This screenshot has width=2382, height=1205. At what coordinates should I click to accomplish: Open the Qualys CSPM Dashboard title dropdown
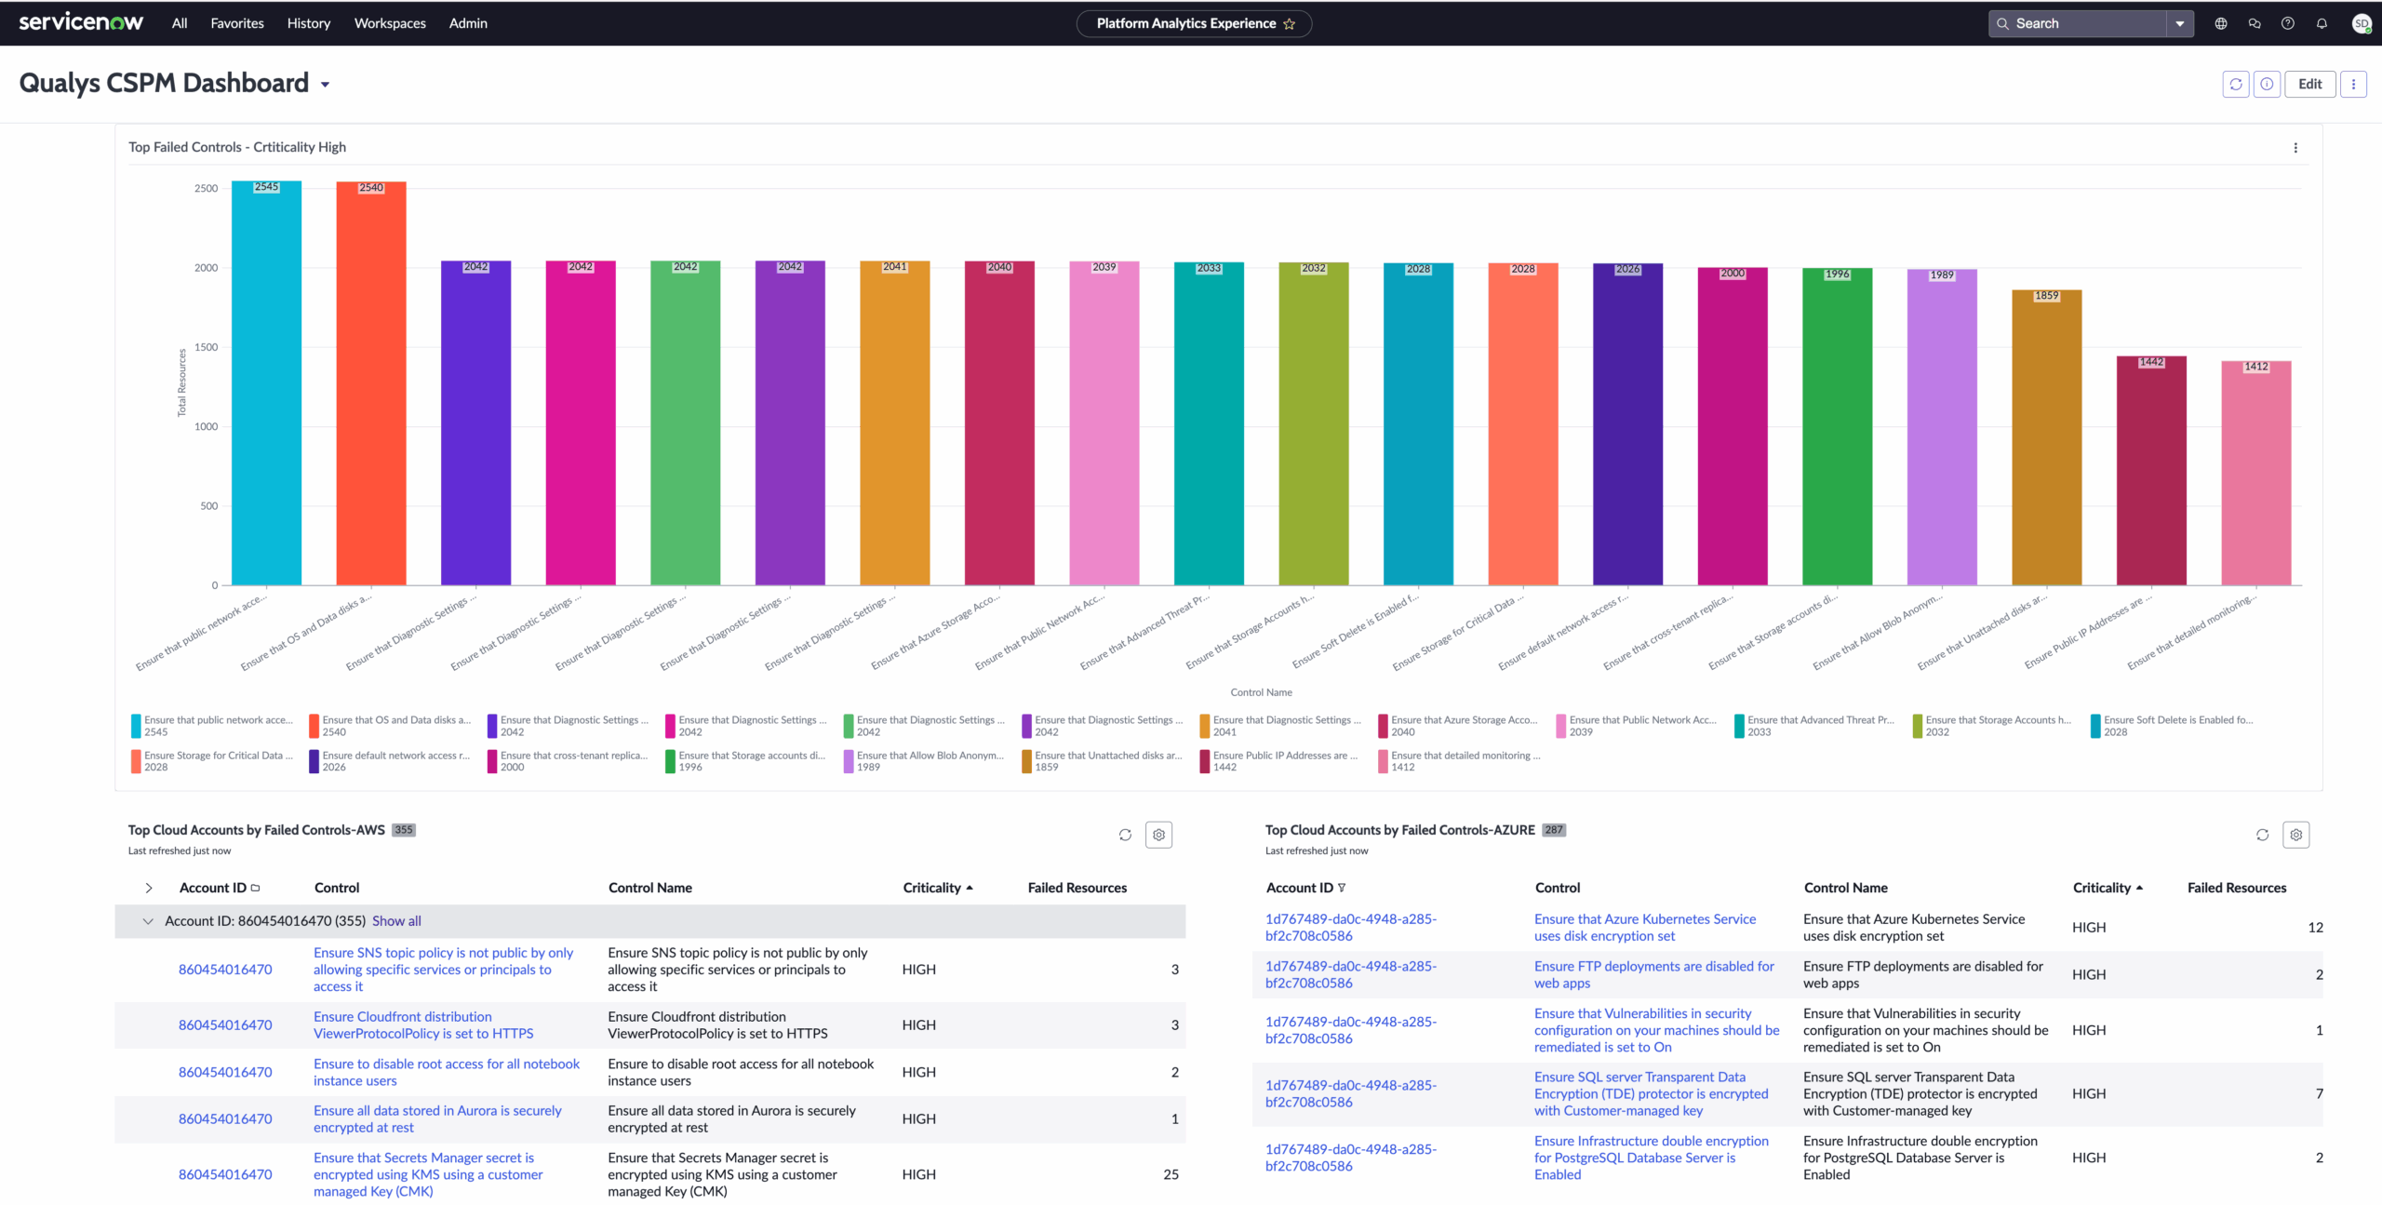pos(325,85)
